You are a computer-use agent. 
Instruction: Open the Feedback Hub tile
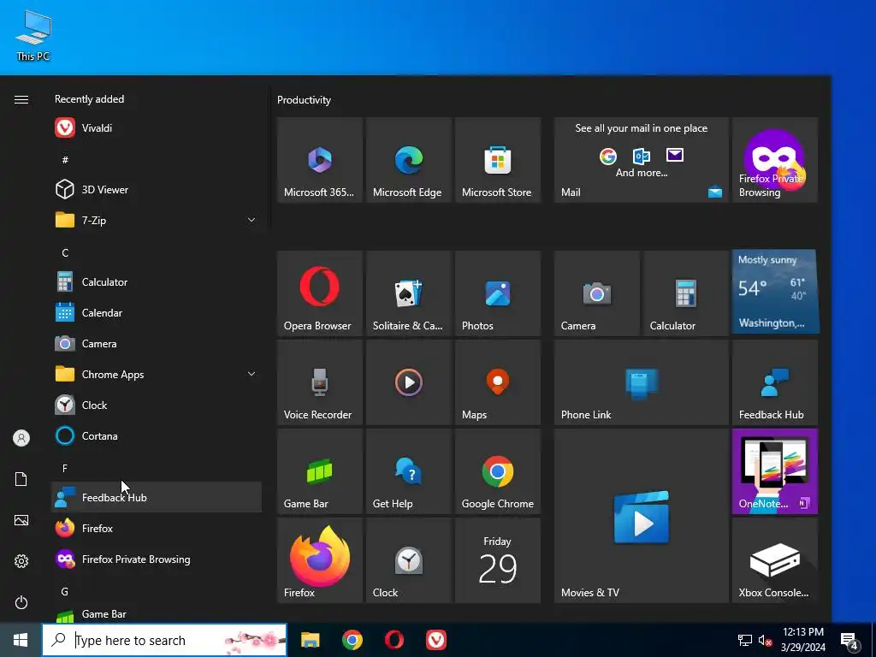(x=775, y=382)
